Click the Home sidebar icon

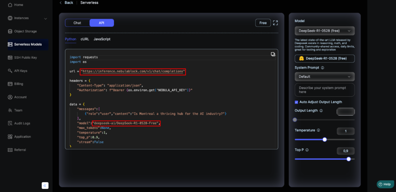click(10, 5)
